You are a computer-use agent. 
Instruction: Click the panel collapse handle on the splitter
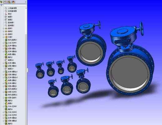28,70
